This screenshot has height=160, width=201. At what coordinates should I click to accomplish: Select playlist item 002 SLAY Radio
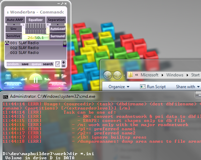point(34,48)
